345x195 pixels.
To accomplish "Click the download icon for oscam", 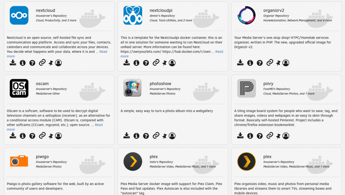I will pyautogui.click(x=13, y=136).
